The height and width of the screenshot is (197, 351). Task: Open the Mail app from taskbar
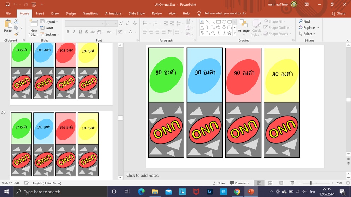169,192
